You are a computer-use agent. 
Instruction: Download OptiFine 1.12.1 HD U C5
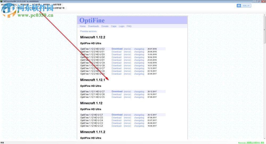(x=117, y=97)
